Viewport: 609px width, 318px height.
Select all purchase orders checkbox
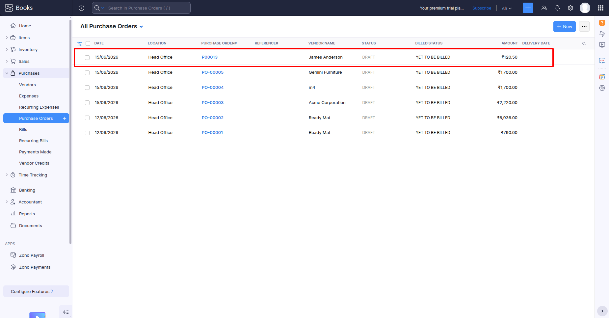(x=88, y=43)
